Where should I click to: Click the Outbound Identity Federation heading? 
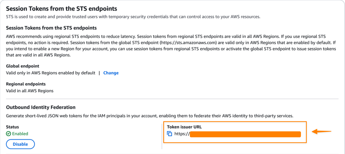click(41, 107)
